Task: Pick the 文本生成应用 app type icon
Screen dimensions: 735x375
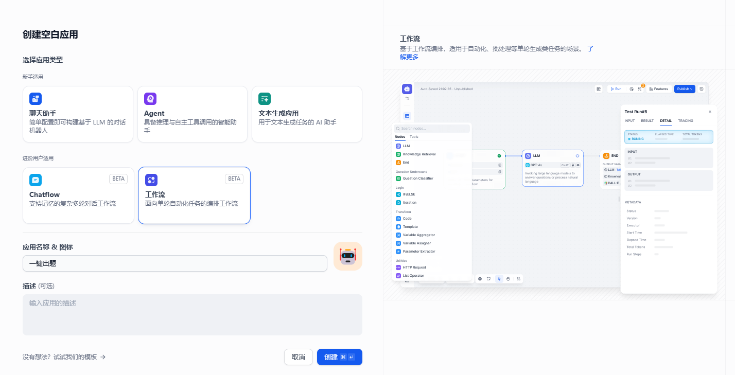Action: (265, 99)
